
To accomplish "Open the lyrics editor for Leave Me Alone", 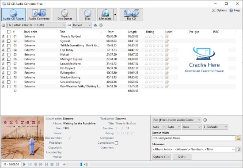I will pos(167,64).
